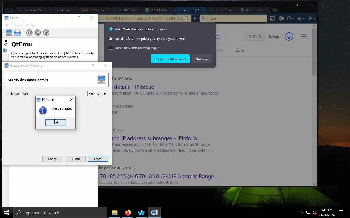Click Cancel in the Create a new Machine wizard
This screenshot has height=218, width=350.
coord(52,159)
